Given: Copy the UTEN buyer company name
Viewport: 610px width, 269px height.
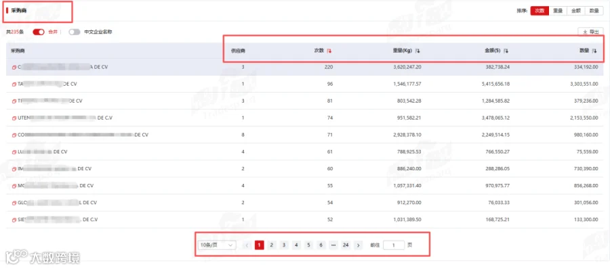Looking at the screenshot, I should point(14,118).
